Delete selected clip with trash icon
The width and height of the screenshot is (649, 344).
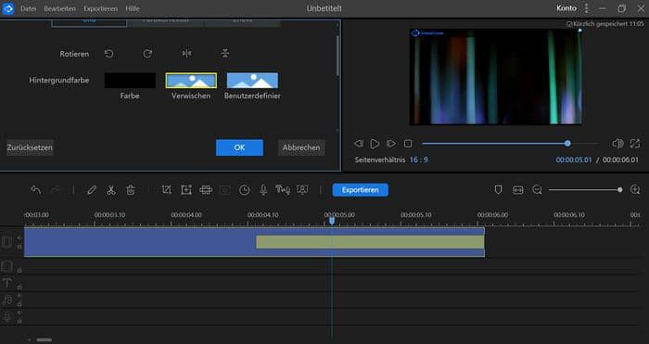[131, 190]
